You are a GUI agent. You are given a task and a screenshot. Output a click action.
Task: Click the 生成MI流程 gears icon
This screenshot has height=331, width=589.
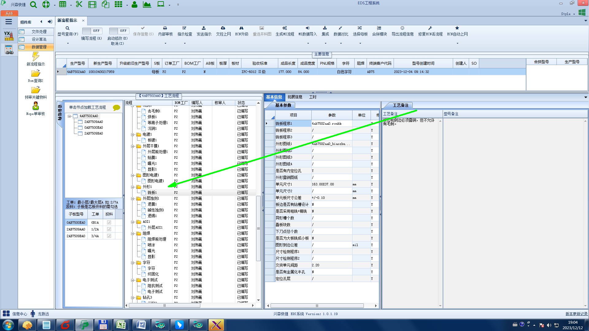[285, 28]
